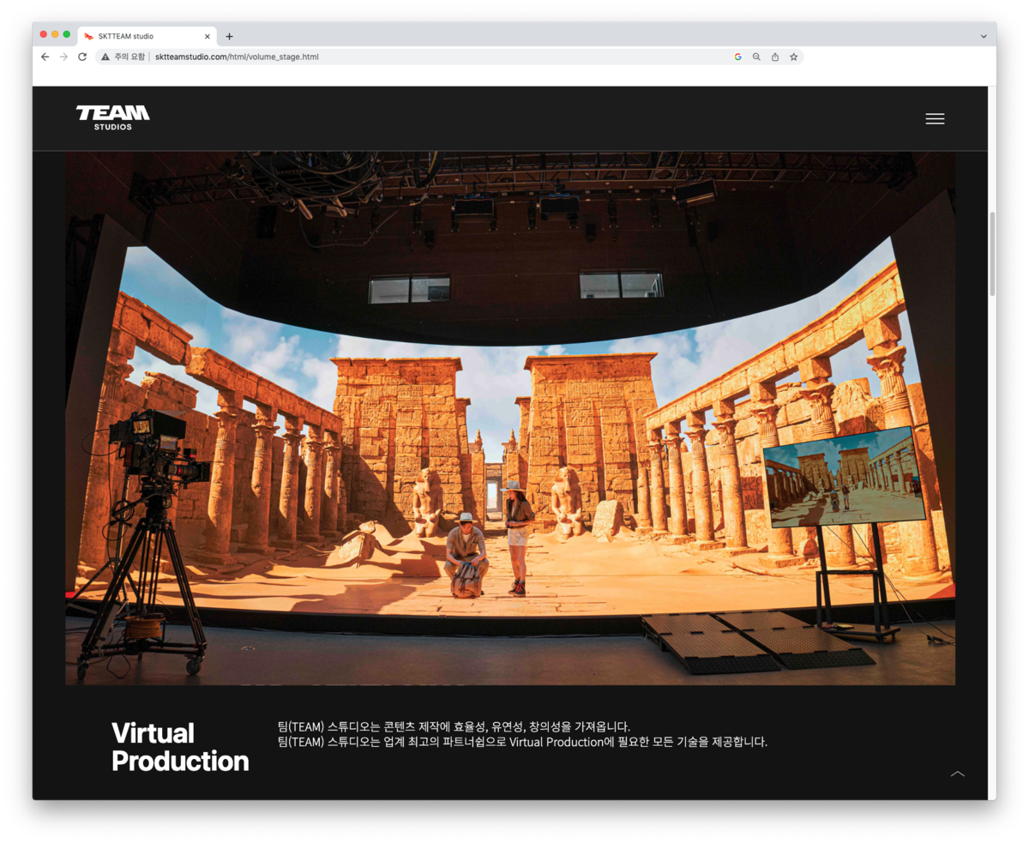Click the virtual production stage photo

click(510, 418)
